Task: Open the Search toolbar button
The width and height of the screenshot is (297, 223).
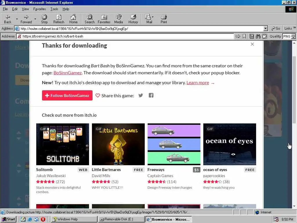Action: pos(90,19)
